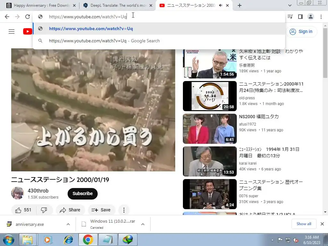Expand options for Windows 11 rar download
328x246 pixels.
tap(143, 224)
